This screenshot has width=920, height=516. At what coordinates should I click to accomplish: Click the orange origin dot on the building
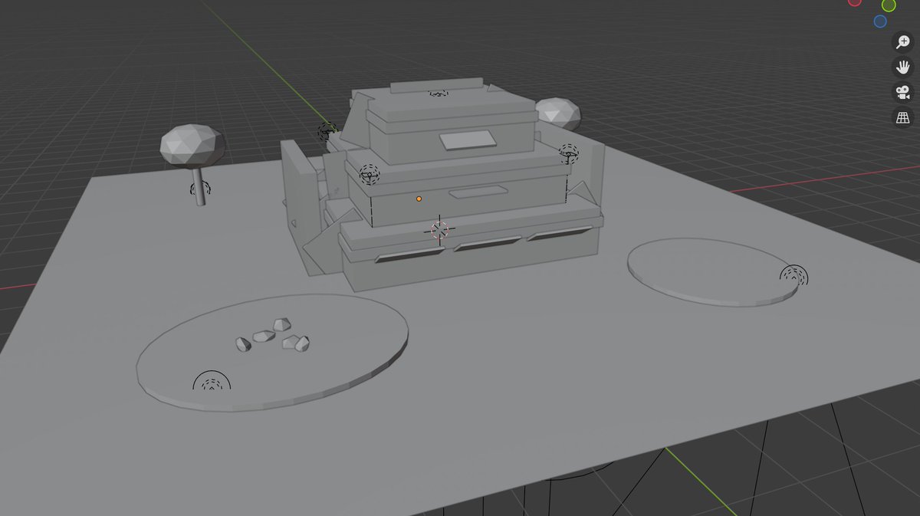pos(419,199)
